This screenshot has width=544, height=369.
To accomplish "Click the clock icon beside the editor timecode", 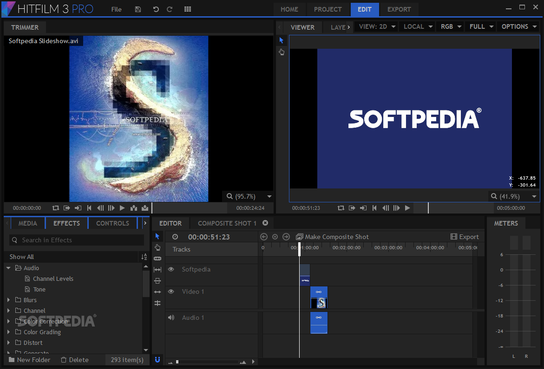I will [x=175, y=237].
